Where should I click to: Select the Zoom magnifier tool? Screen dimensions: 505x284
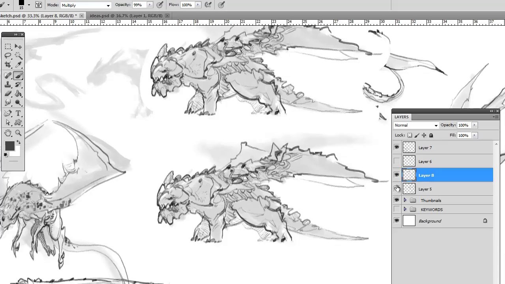click(18, 133)
